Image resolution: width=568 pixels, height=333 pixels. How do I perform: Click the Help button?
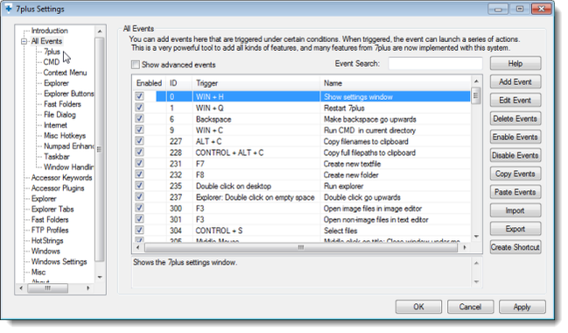[x=515, y=63]
